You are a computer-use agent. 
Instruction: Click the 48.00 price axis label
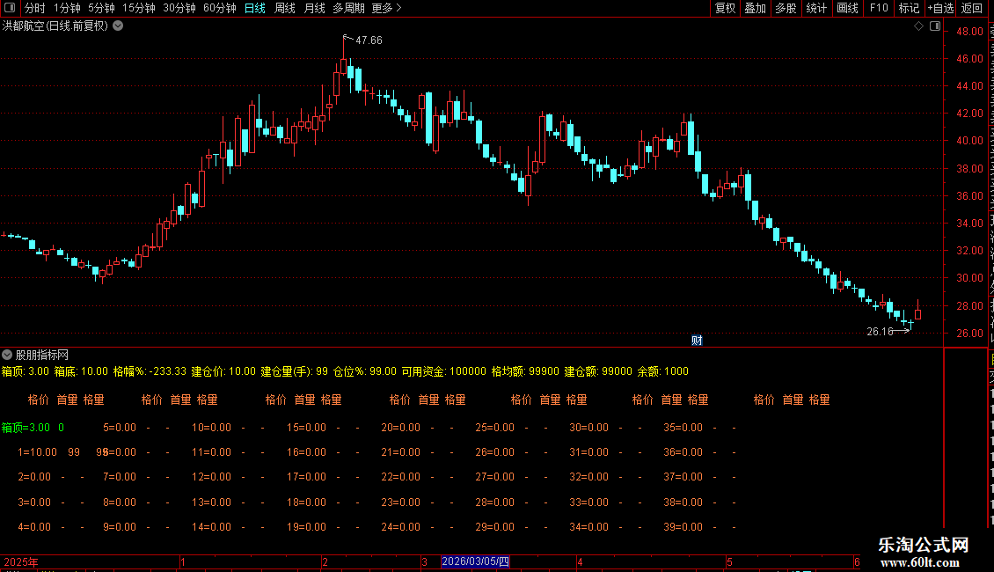click(x=970, y=31)
